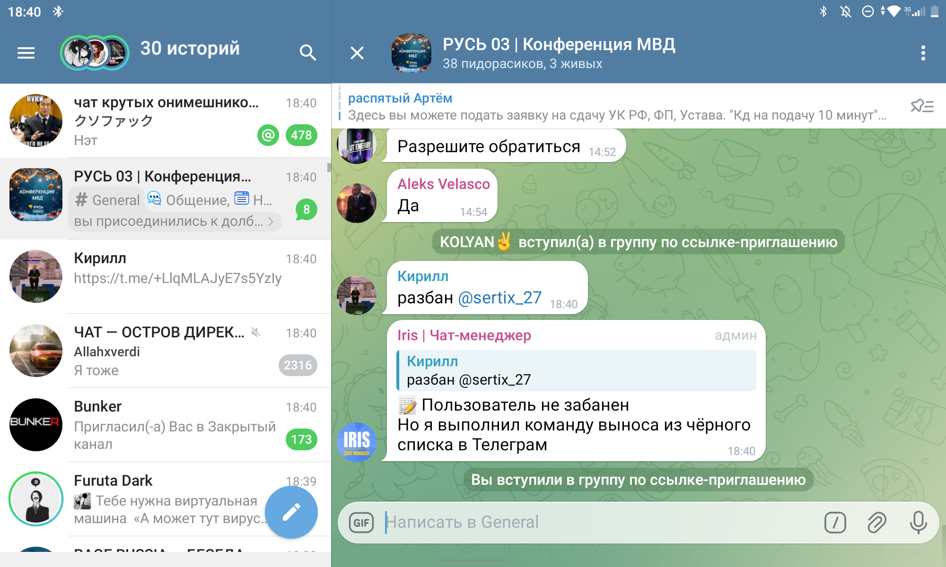Open the muted ЧАТ — ОСТРОВ ДИРЕК chat
Image resolution: width=946 pixels, height=567 pixels.
click(x=166, y=351)
